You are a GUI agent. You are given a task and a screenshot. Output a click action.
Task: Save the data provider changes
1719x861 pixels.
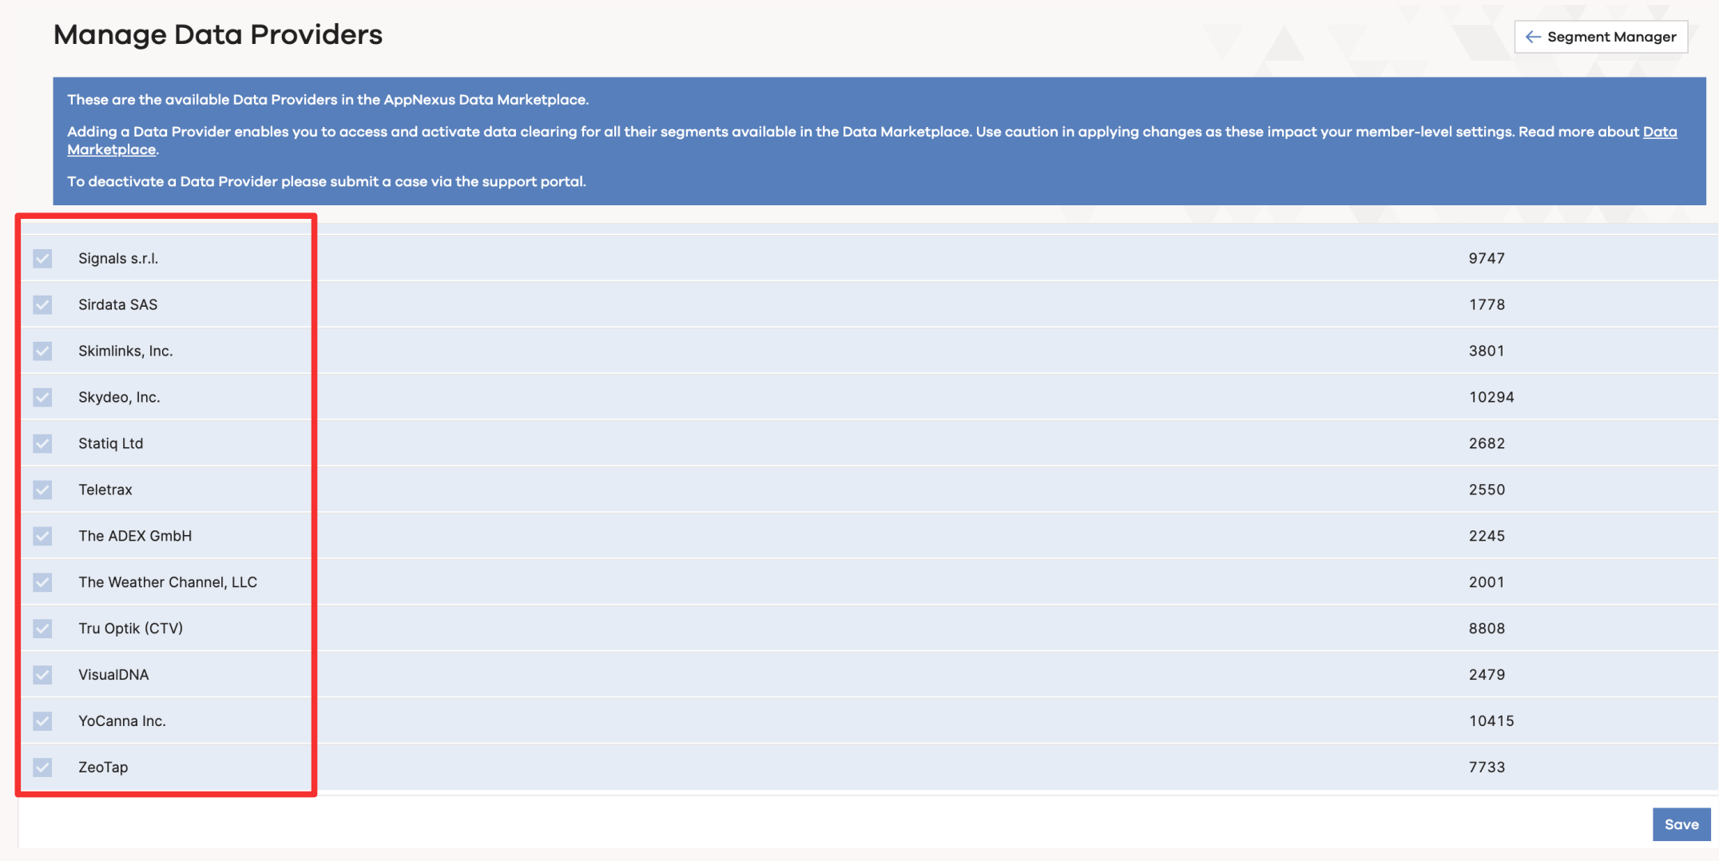click(1681, 824)
